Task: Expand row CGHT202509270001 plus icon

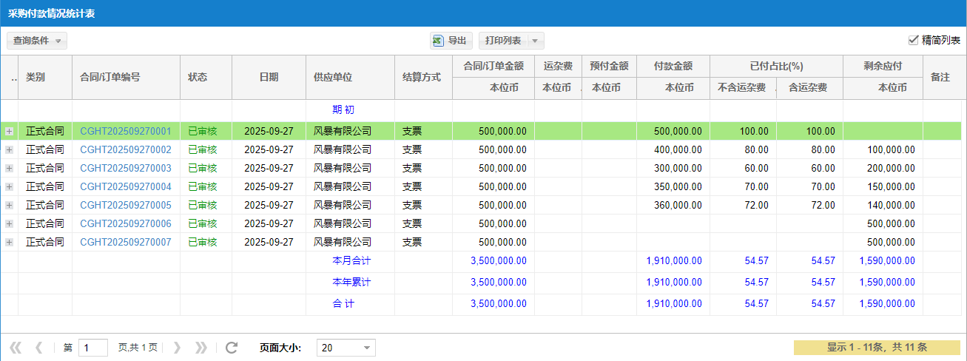Action: 9,132
